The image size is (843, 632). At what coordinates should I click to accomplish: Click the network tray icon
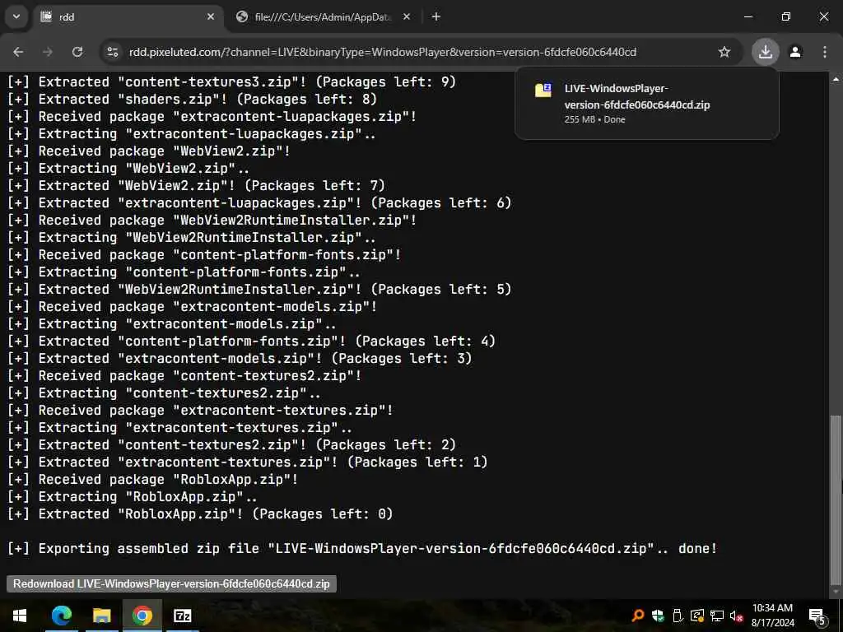[x=717, y=616]
